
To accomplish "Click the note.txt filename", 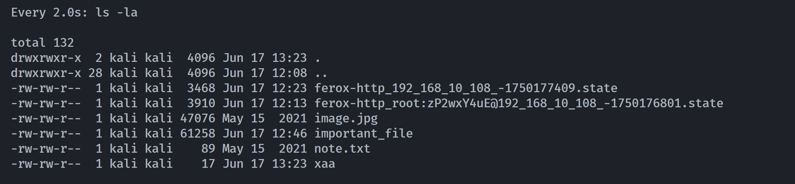I will (342, 148).
